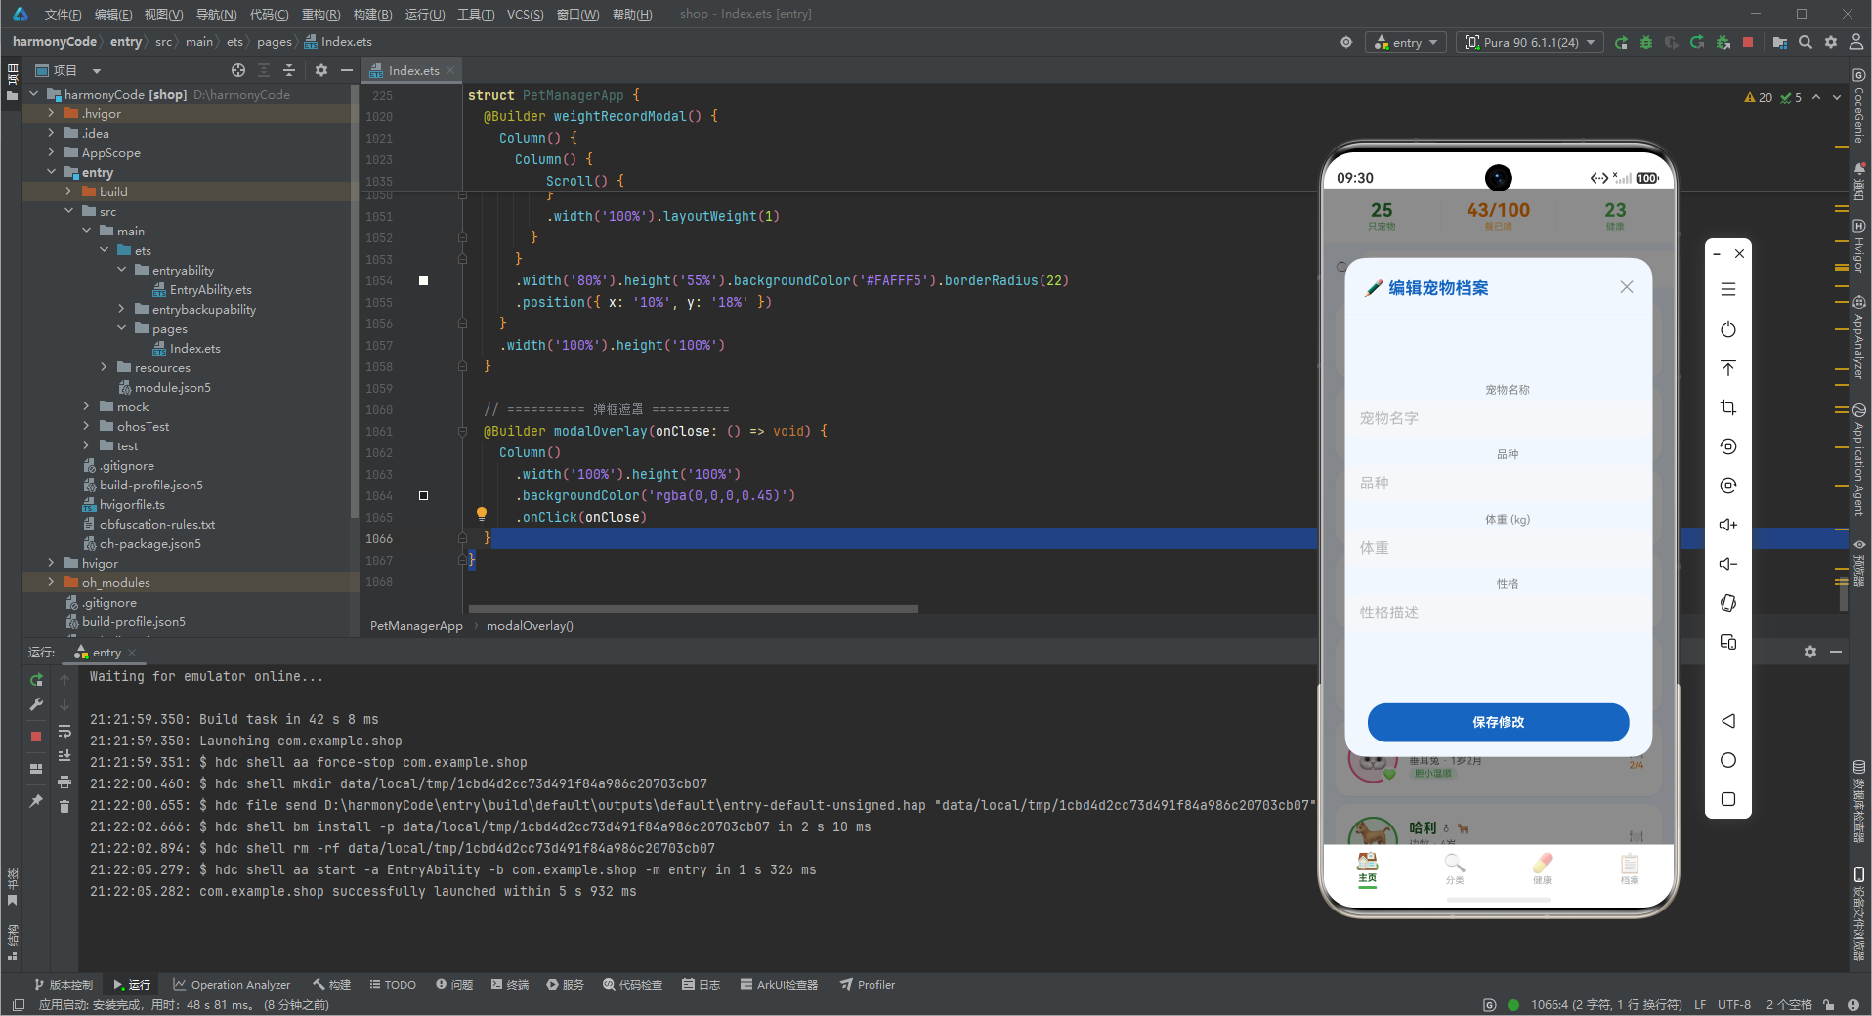
Task: Open the Profiler tool window tab
Action: (868, 985)
